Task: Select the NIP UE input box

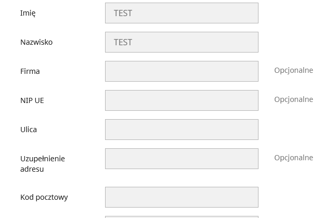Action: point(182,100)
